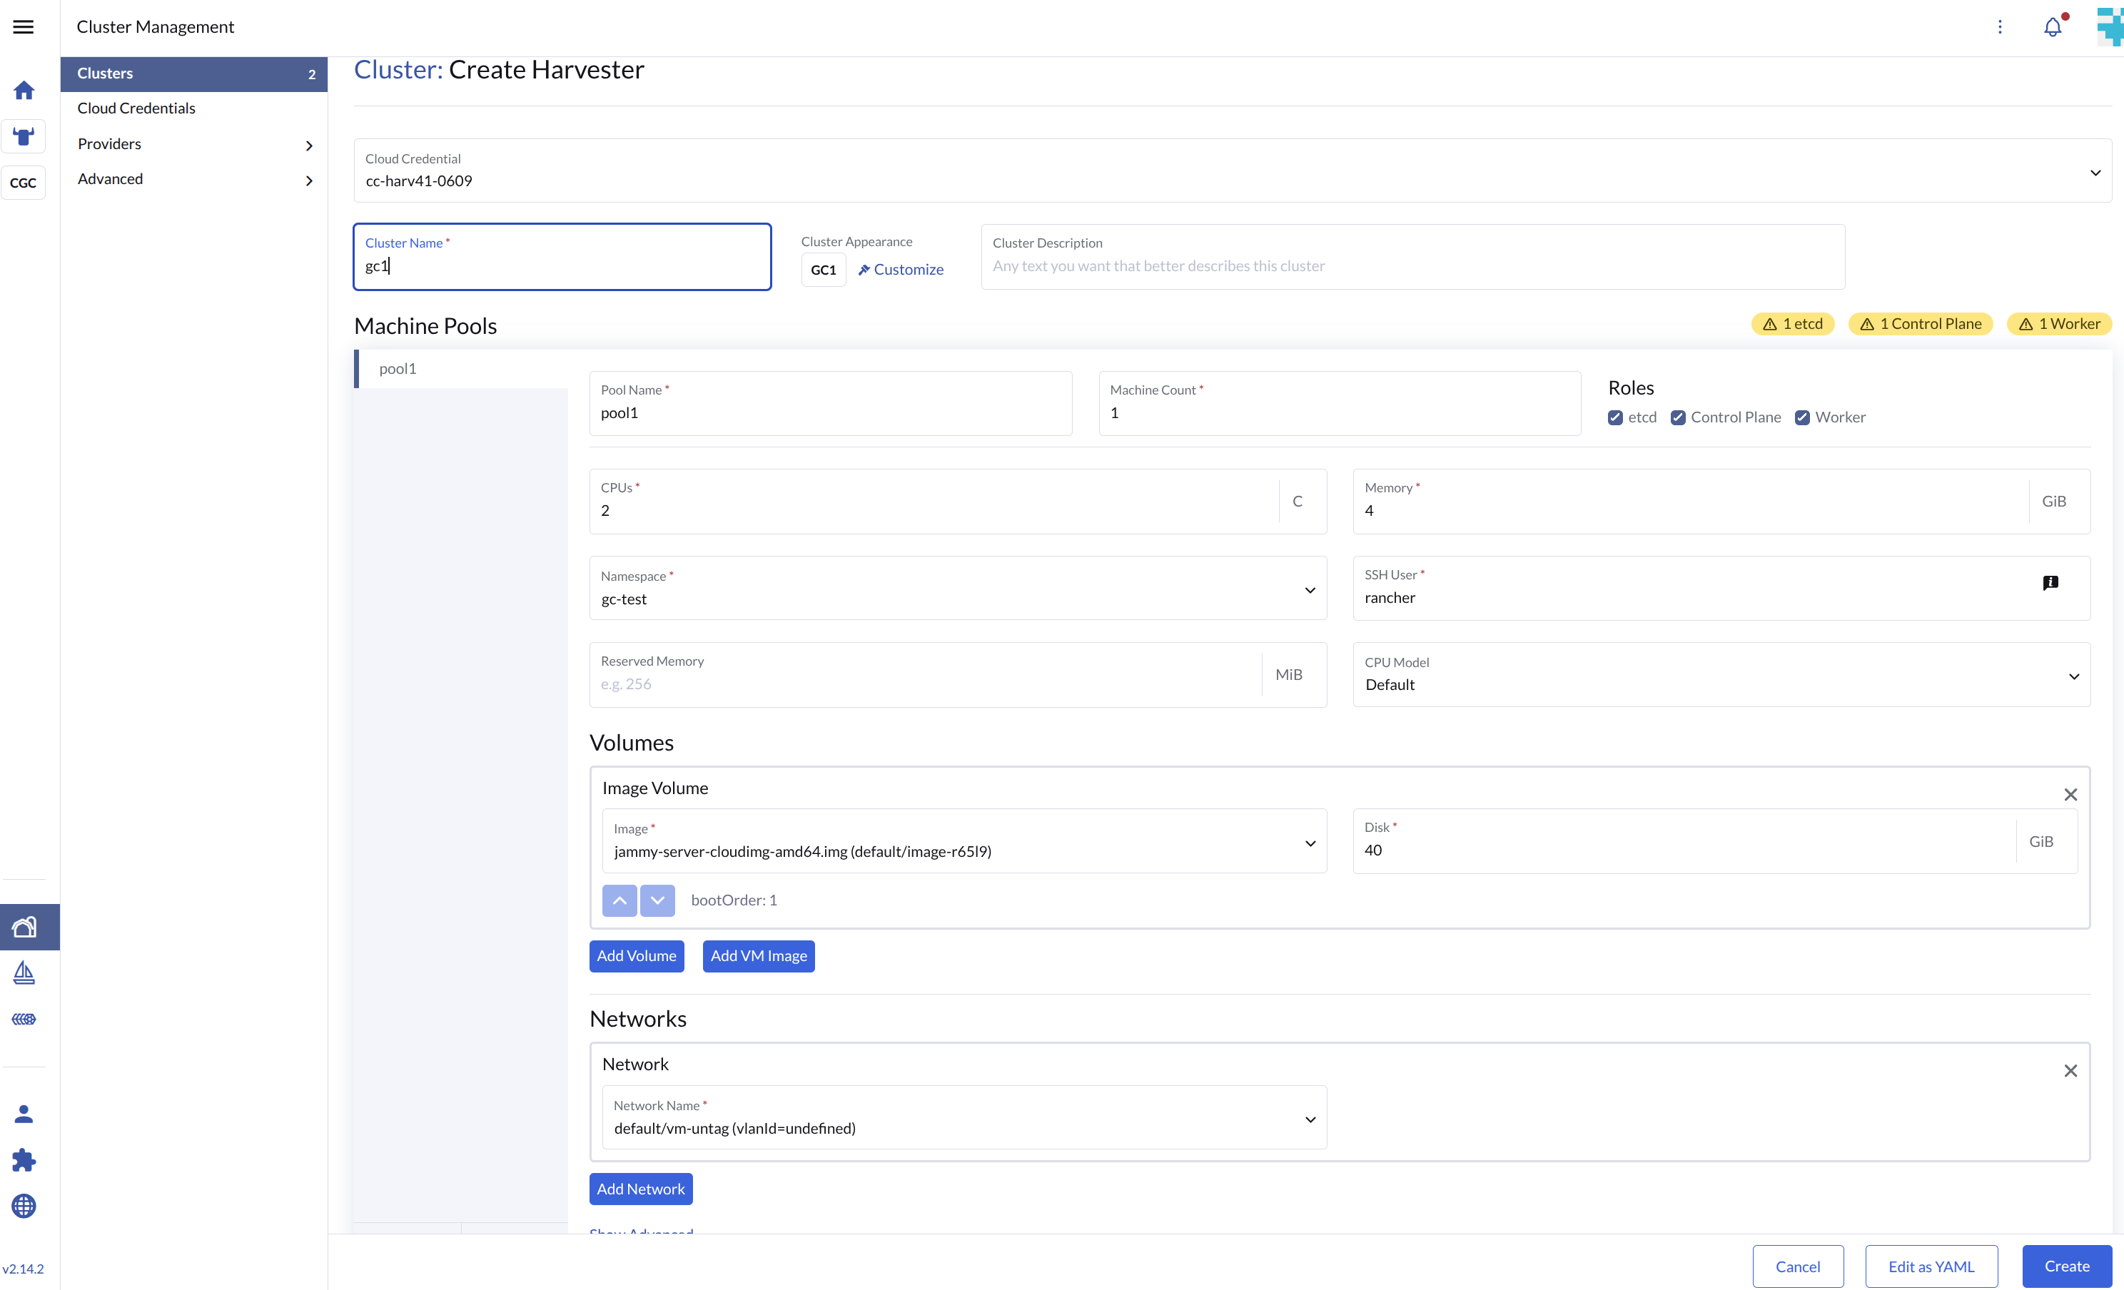Remove the Image Volume with X
Screen dimensions: 2124x1290
2070,795
